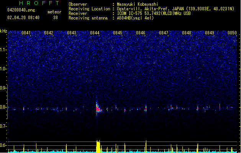This screenshot has height=153, width=241.
Task: Select the filename 04200840.png
Action: click(21, 10)
